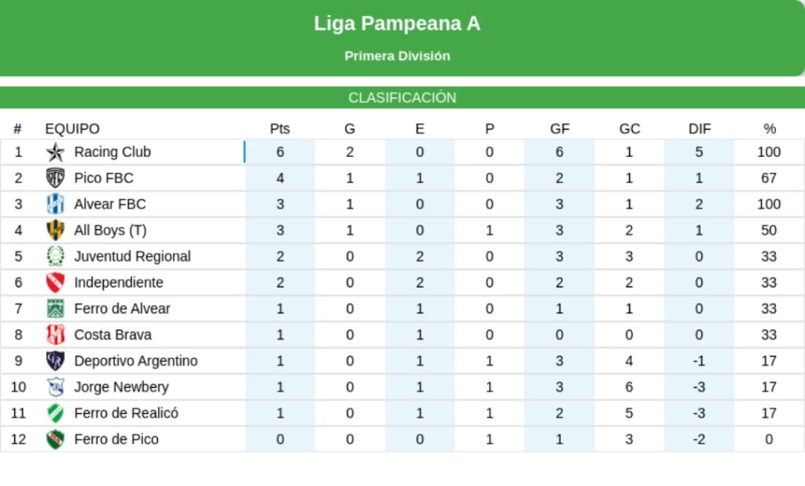805x486 pixels.
Task: Click the Ferro de Pico crest icon
Action: click(x=55, y=439)
